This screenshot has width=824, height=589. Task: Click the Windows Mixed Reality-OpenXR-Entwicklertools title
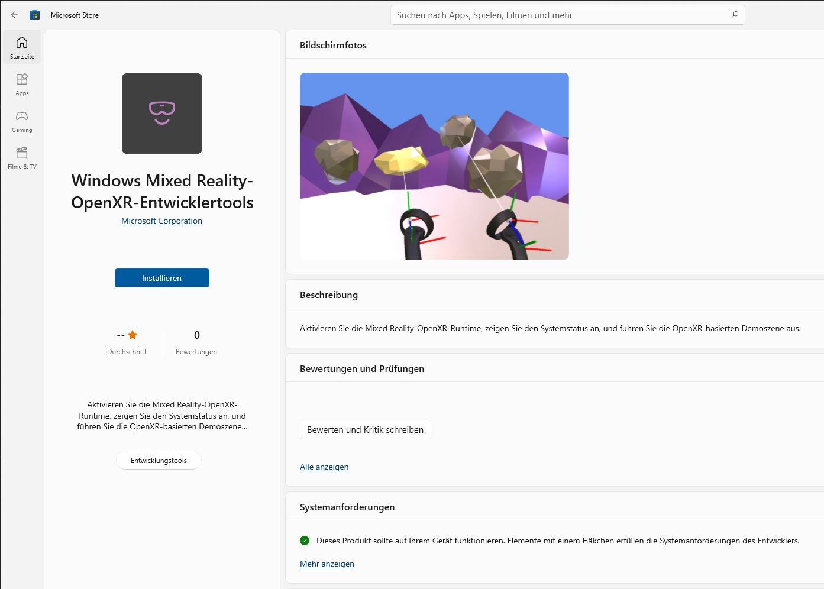point(162,191)
